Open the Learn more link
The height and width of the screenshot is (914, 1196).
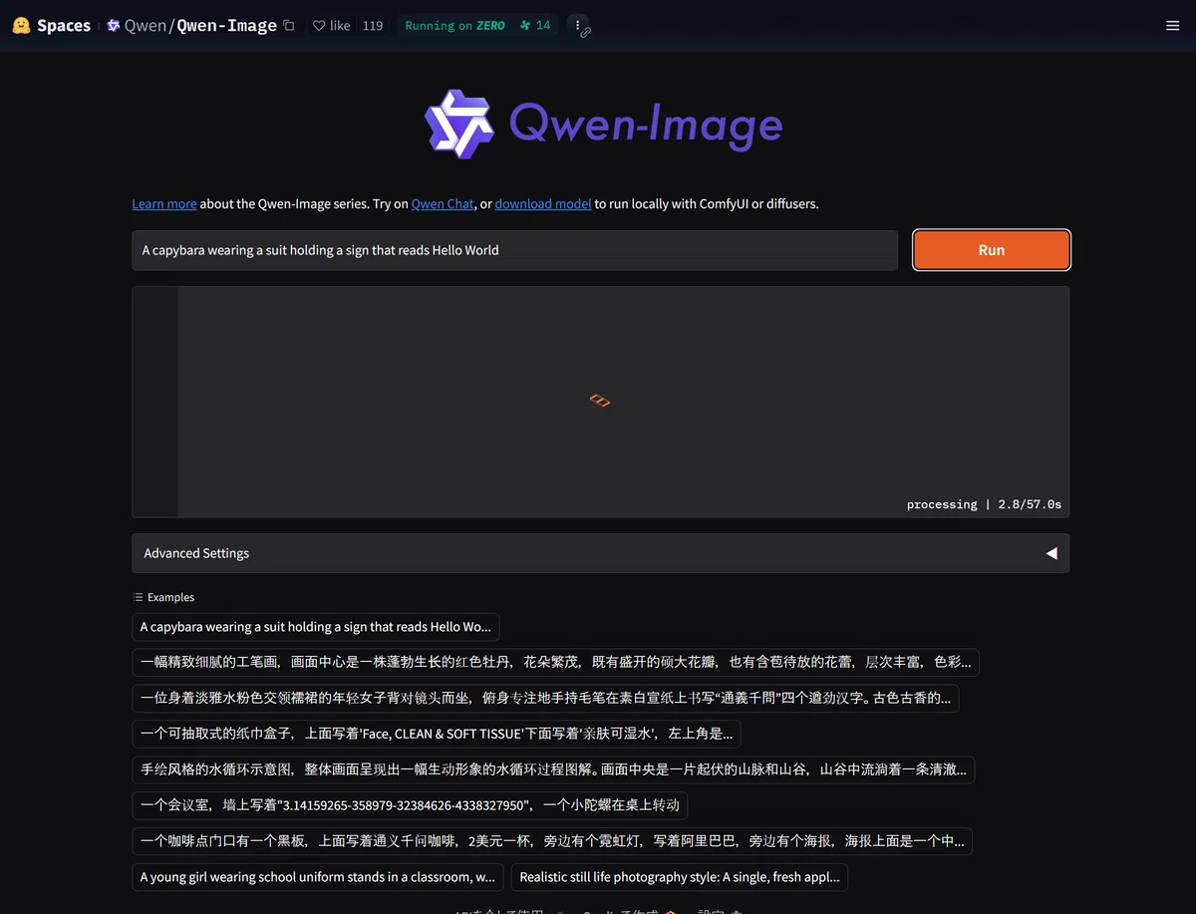click(164, 203)
